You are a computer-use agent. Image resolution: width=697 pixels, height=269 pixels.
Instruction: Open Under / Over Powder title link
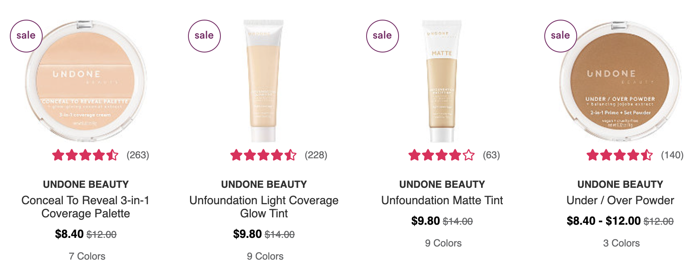coord(620,200)
